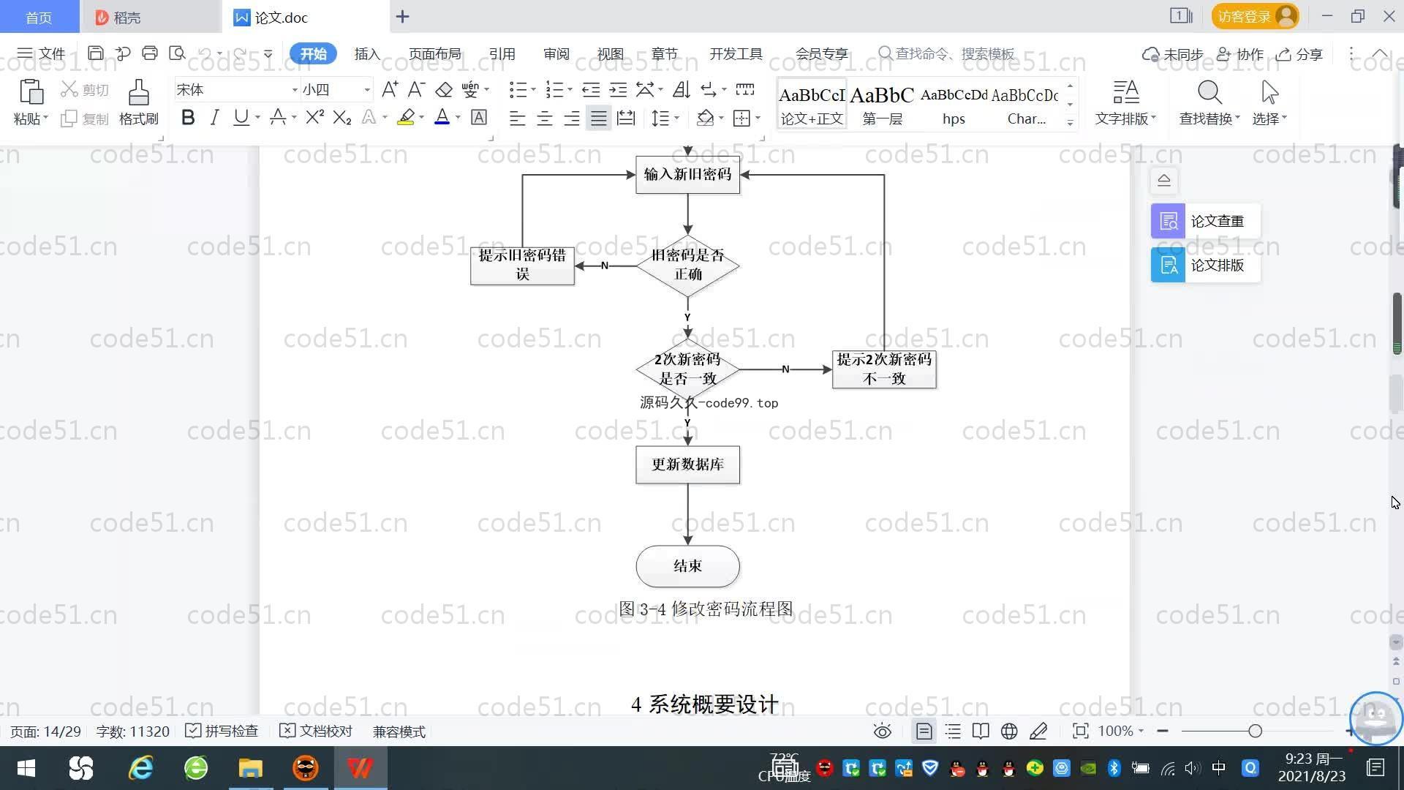This screenshot has height=790, width=1404.
Task: Click the 分享 share button
Action: point(1299,54)
